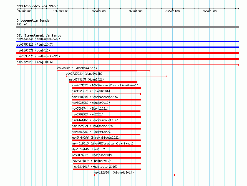Open nsv4441465 (GenomeinaBottle) entry
The width and height of the screenshot is (247, 186).
point(95,120)
